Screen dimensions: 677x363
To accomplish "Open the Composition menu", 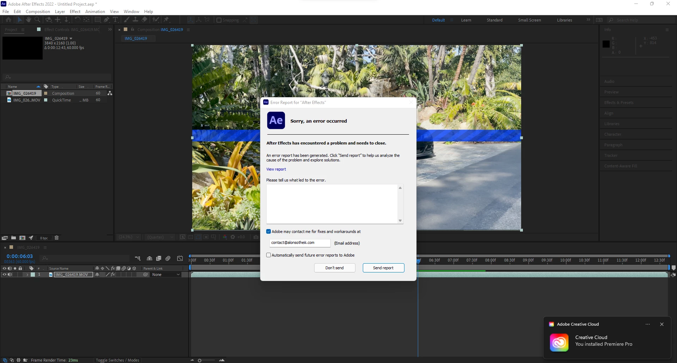I will pyautogui.click(x=38, y=12).
